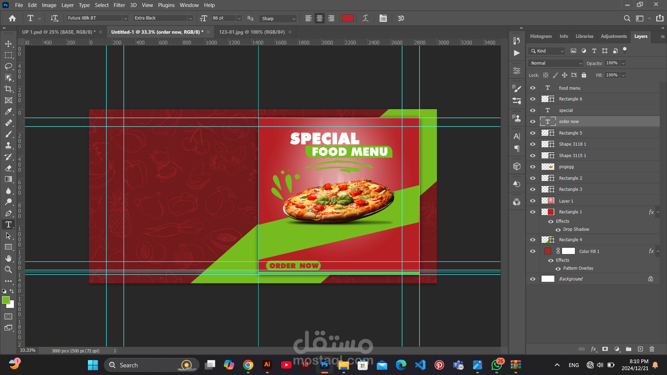Switch to the Adjustments panel tab
Screen dimensions: 667x375
(613, 36)
